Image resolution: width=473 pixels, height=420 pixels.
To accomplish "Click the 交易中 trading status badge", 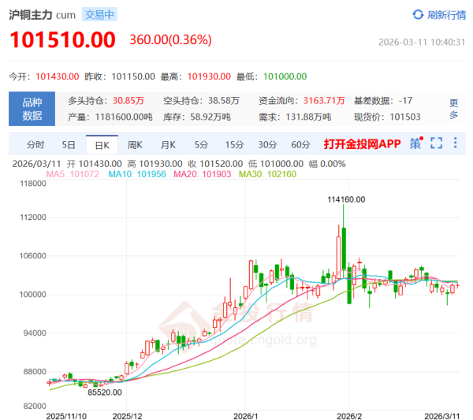I will coord(99,14).
